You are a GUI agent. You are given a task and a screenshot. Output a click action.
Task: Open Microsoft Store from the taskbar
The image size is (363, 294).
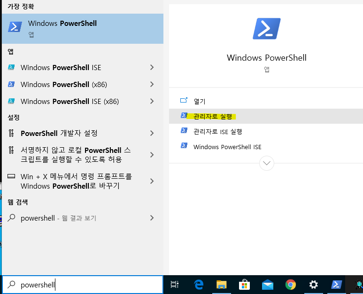click(245, 285)
